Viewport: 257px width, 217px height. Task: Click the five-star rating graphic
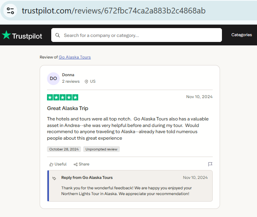point(62,97)
